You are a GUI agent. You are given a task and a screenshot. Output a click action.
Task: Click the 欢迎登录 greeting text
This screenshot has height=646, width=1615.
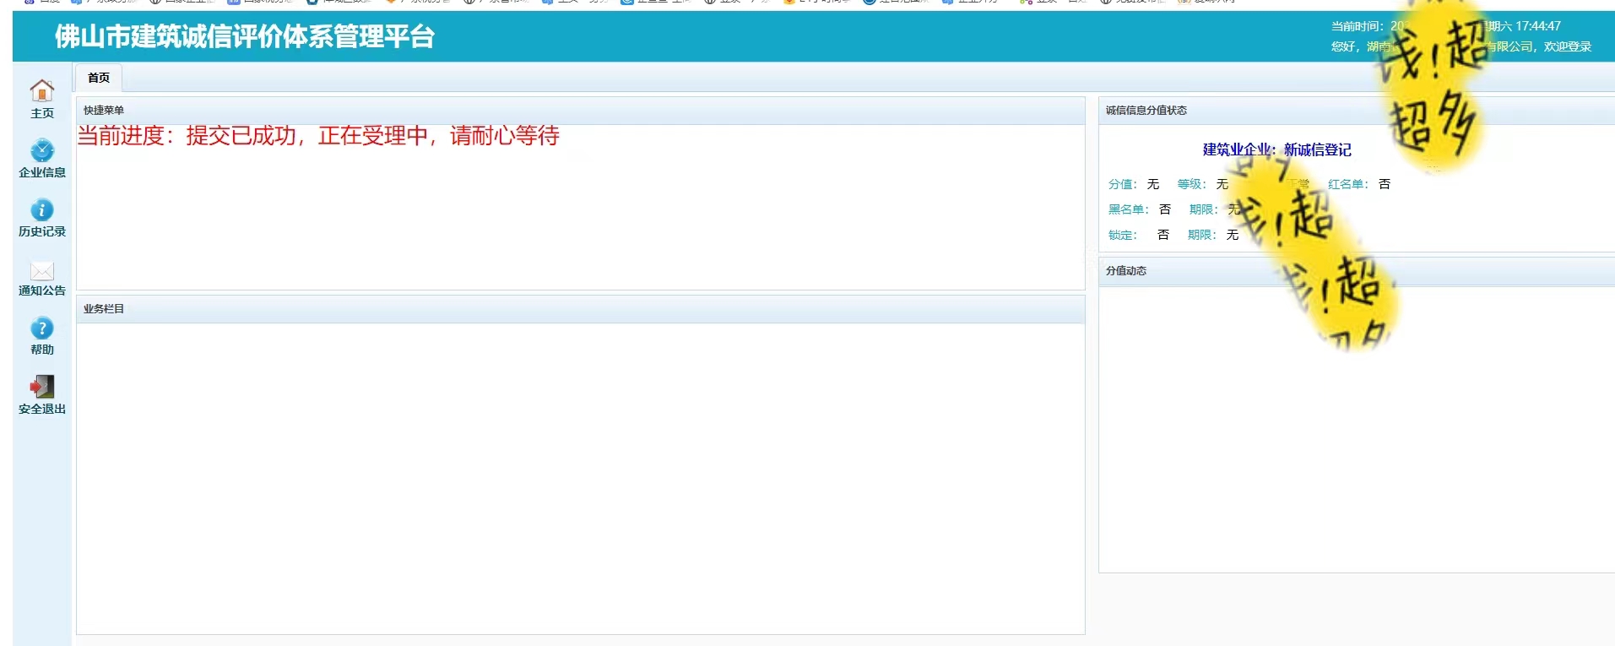[x=1568, y=46]
